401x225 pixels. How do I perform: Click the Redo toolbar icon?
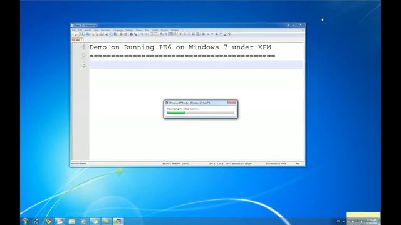click(x=125, y=34)
